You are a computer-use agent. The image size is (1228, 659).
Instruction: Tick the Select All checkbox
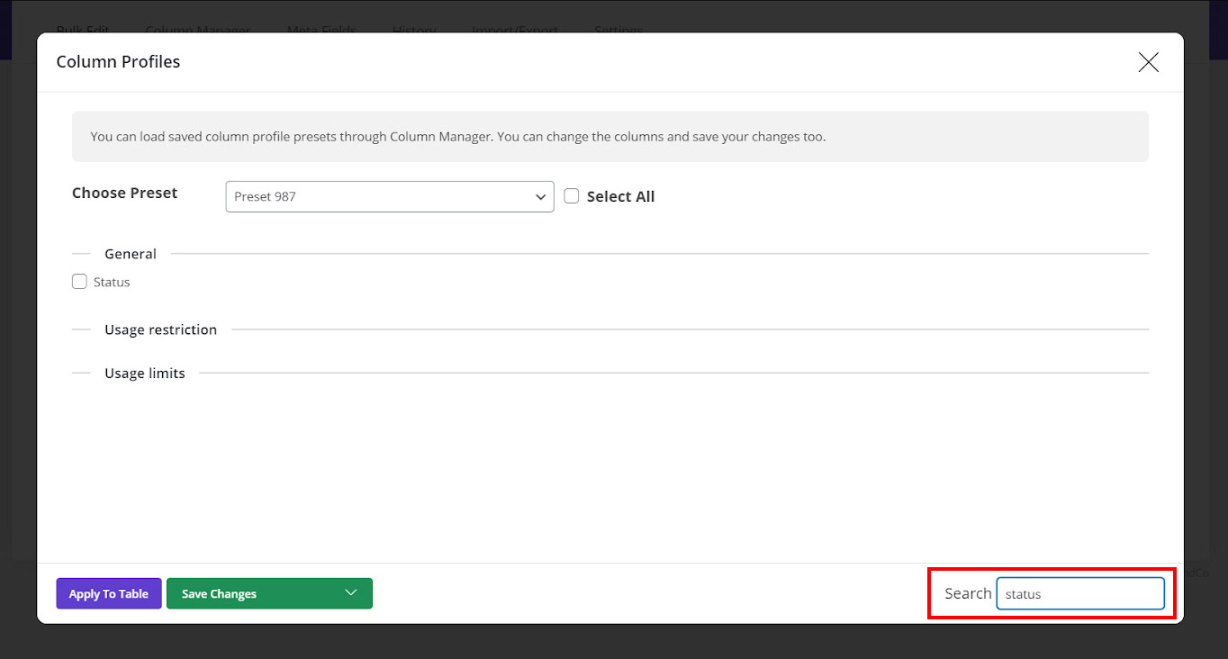click(572, 195)
